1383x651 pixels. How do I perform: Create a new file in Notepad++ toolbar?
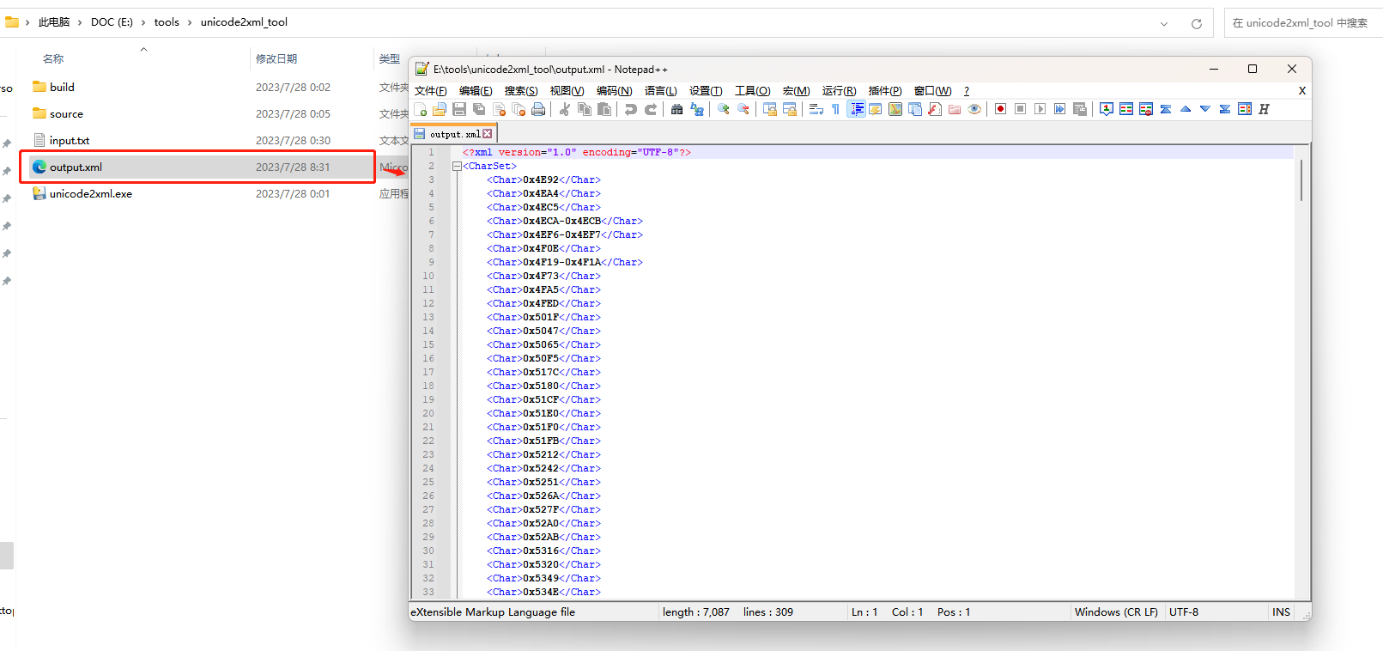[x=421, y=109]
